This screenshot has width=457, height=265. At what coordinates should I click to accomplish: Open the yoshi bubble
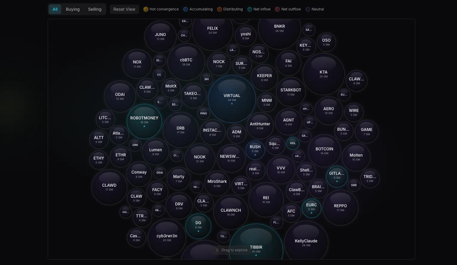(246, 36)
